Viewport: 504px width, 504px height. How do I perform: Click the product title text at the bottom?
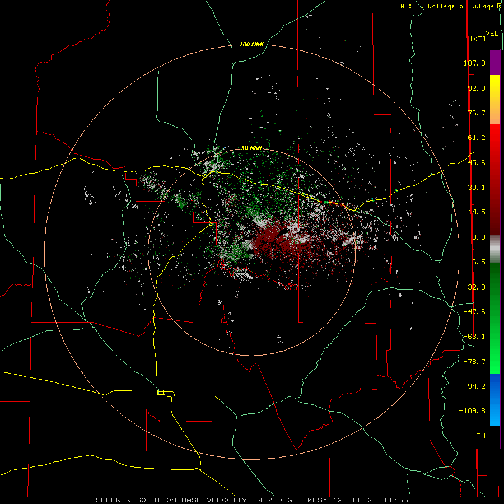point(252,500)
